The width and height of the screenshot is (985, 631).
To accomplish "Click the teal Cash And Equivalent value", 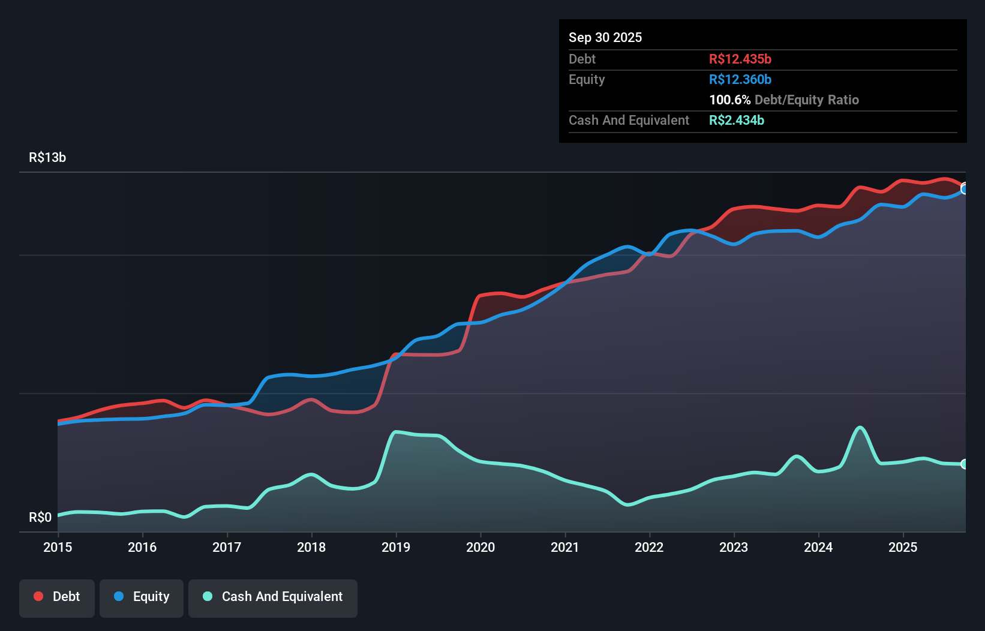I will (x=737, y=120).
